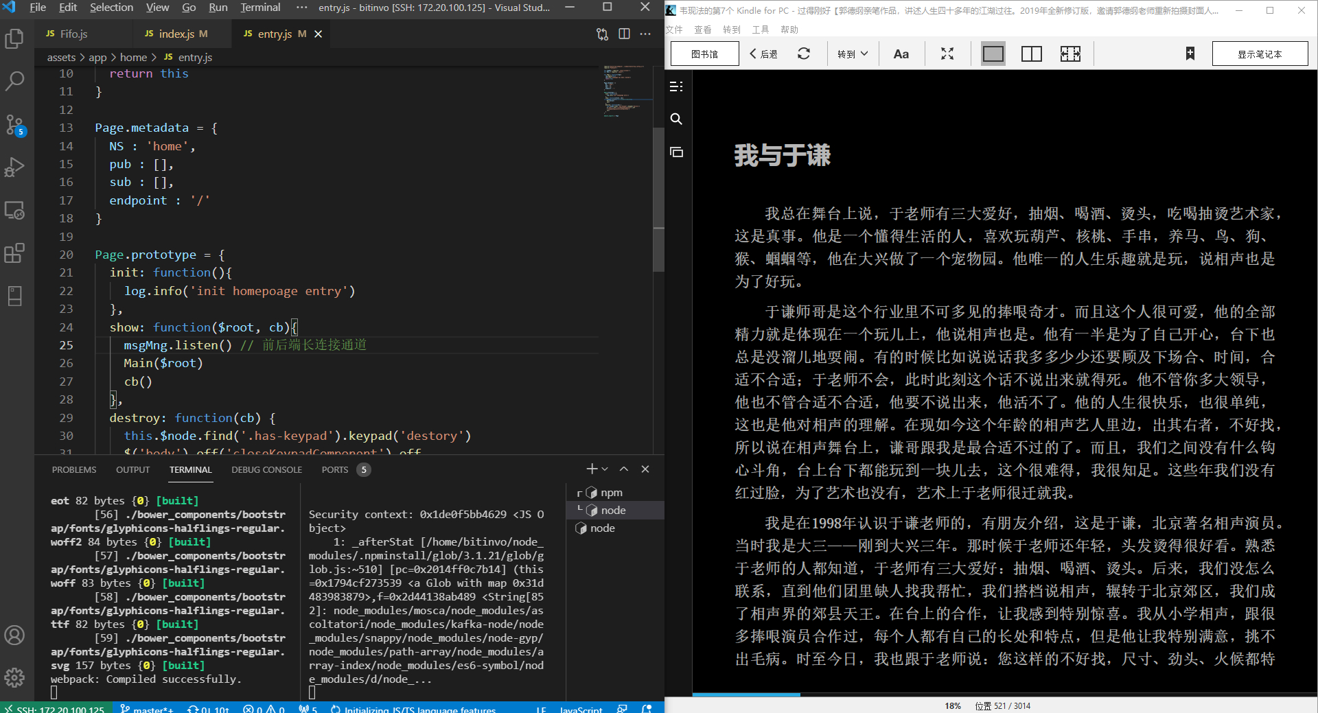This screenshot has height=713, width=1318.
Task: Split the VS Code editor right
Action: point(624,34)
